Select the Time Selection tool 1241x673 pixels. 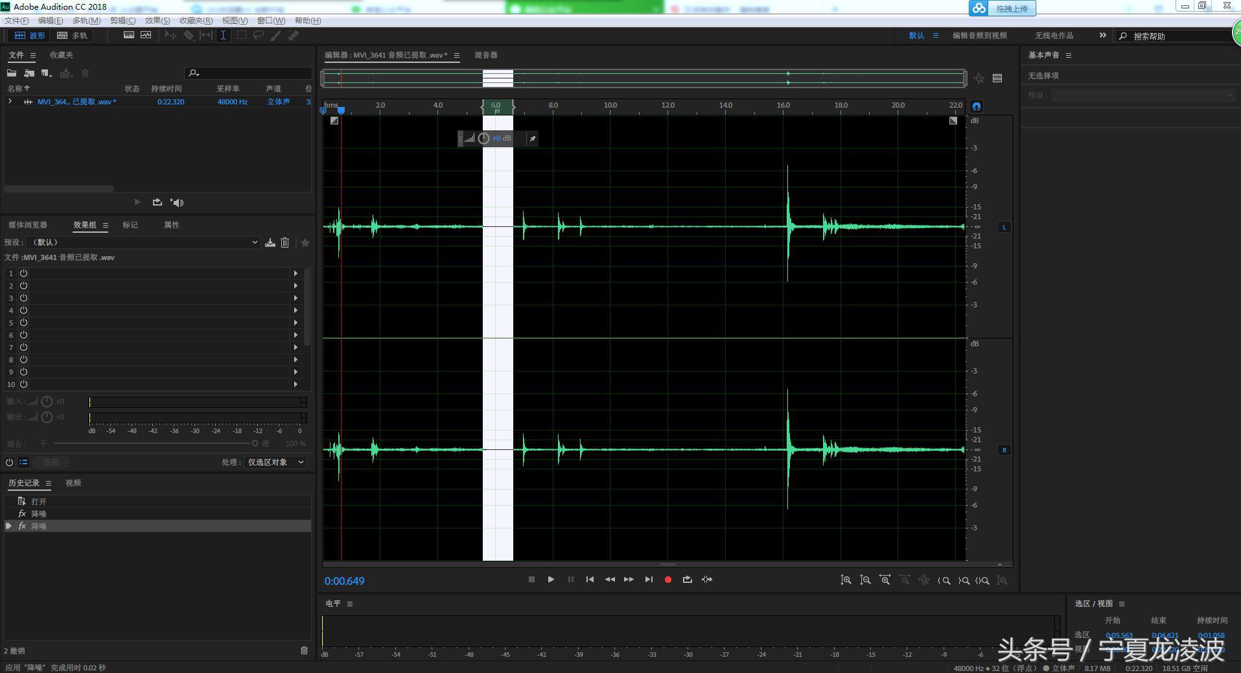pos(223,36)
